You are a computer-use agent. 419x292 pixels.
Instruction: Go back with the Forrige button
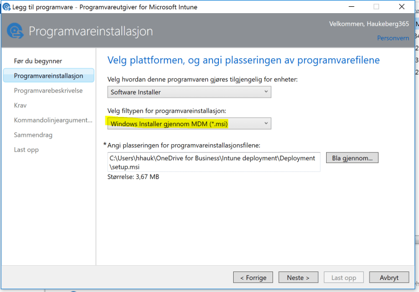(x=253, y=278)
